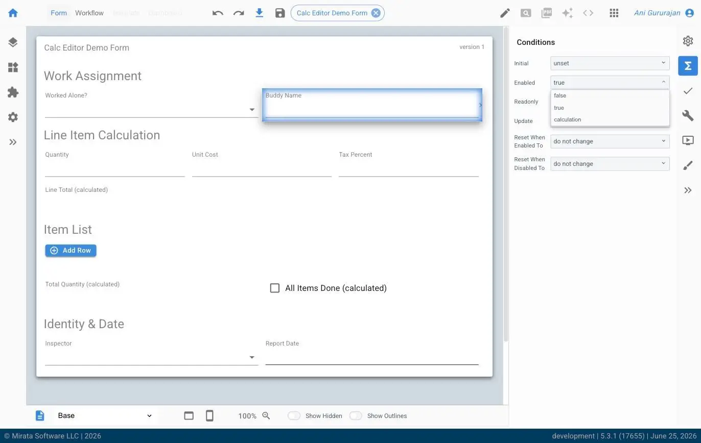Viewport: 701px width, 443px height.
Task: Open the pencil edit tool
Action: click(505, 13)
